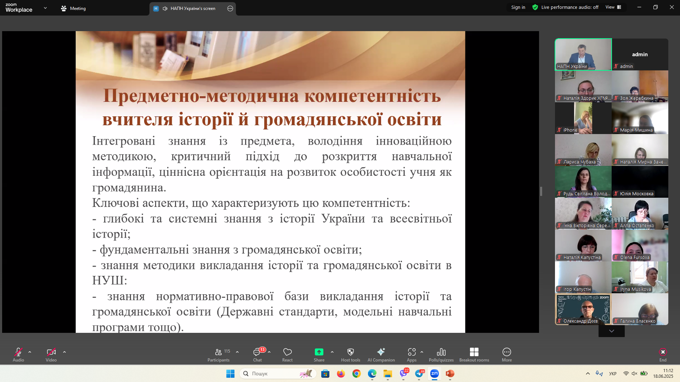
Task: Open the More options menu
Action: pyautogui.click(x=507, y=355)
